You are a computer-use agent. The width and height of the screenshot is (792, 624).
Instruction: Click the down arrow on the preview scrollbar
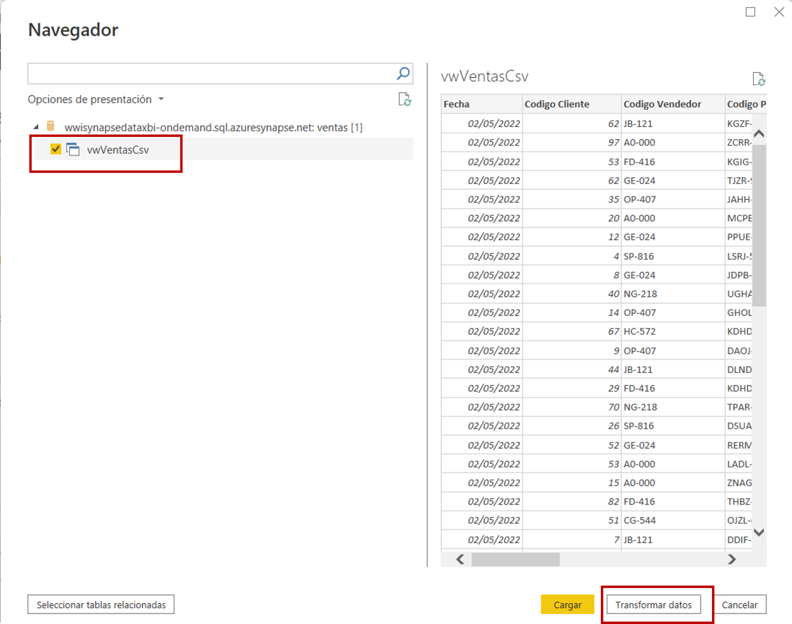click(x=759, y=532)
